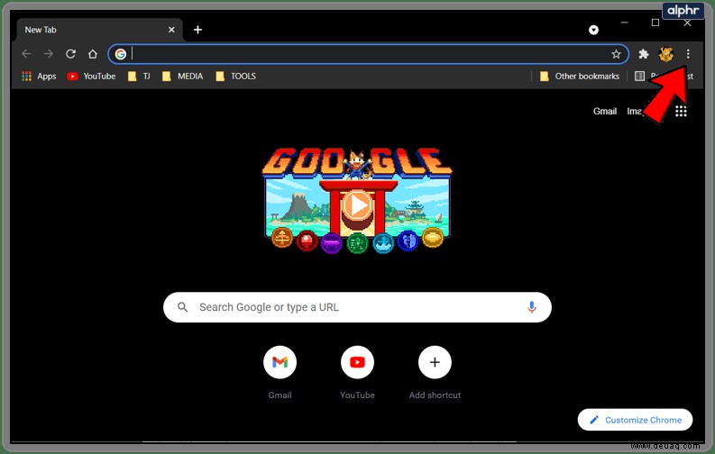Click the magnifier icon in search box

(x=182, y=307)
